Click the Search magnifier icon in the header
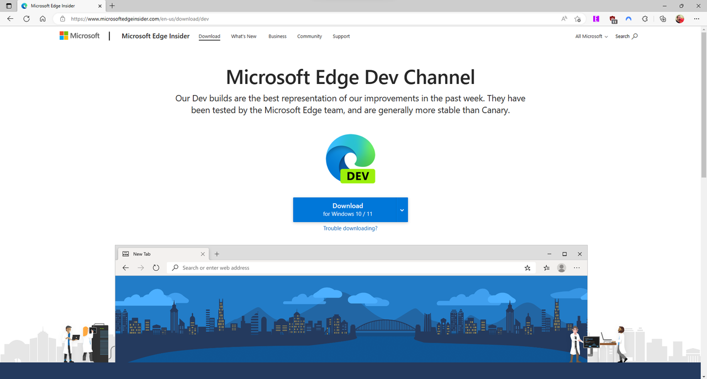This screenshot has height=379, width=707. [635, 36]
